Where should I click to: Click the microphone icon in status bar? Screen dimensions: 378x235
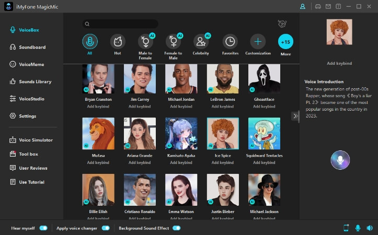pos(358,228)
